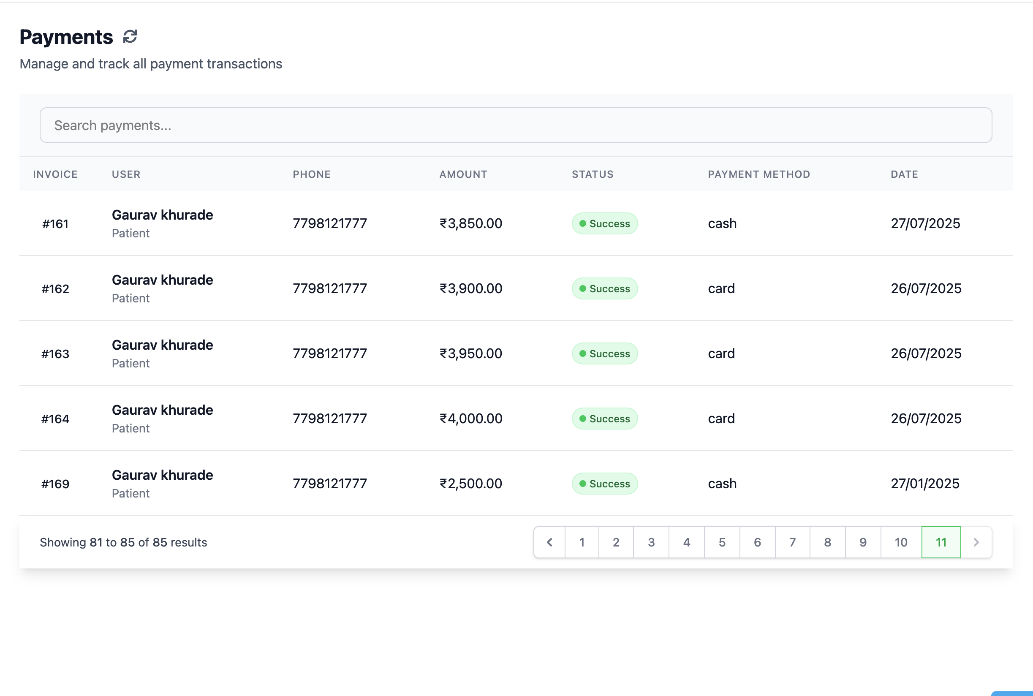Viewport: 1033px width, 696px height.
Task: Click the DATE column header
Action: pos(904,174)
